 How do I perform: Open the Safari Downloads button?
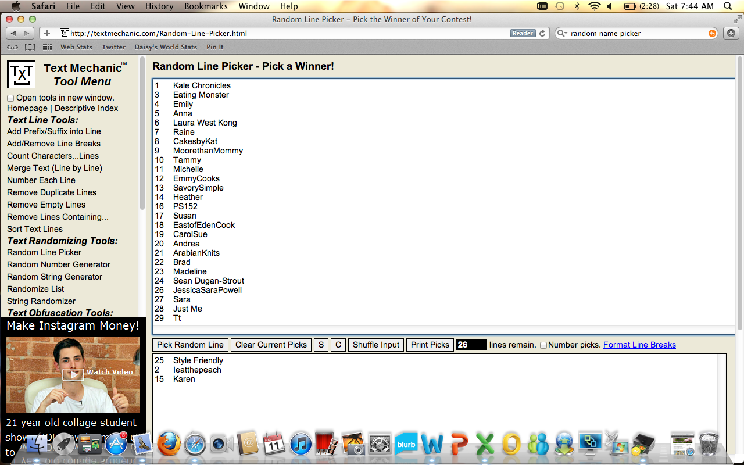click(731, 33)
